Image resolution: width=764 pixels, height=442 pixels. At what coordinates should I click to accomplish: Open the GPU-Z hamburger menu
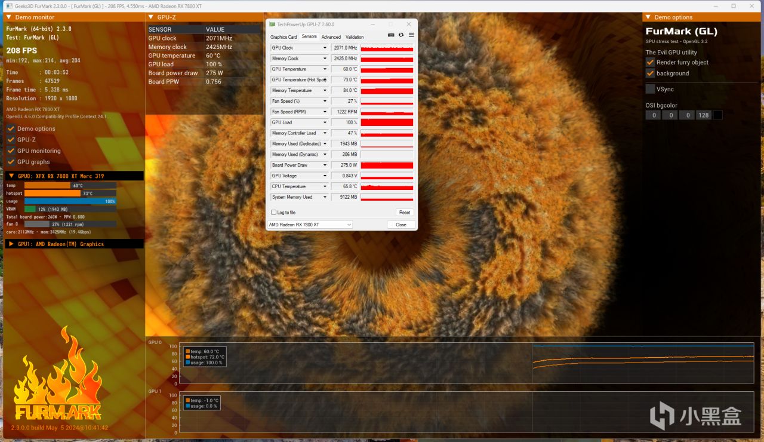pyautogui.click(x=411, y=35)
